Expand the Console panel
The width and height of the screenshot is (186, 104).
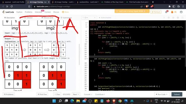tap(88, 94)
